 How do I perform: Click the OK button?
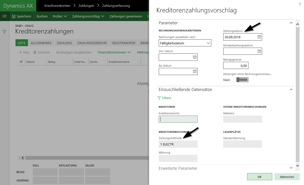point(259,177)
